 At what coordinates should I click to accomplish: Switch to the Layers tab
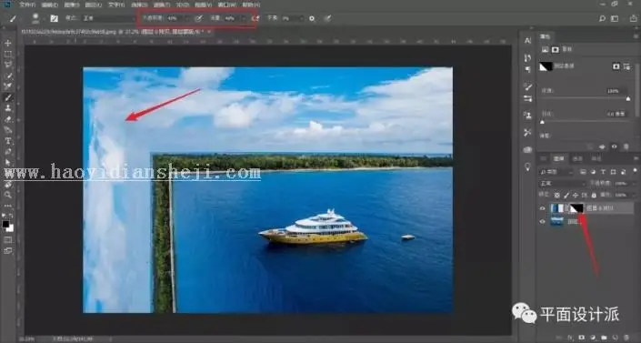coord(558,158)
